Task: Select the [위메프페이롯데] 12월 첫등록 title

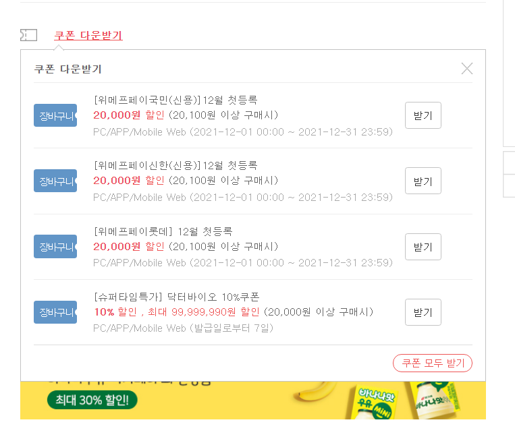Action: (x=163, y=231)
